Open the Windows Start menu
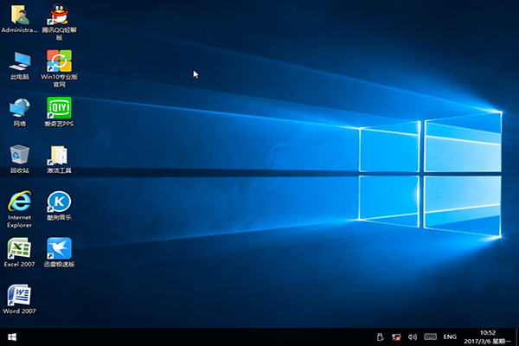The image size is (519, 346). tap(12, 336)
